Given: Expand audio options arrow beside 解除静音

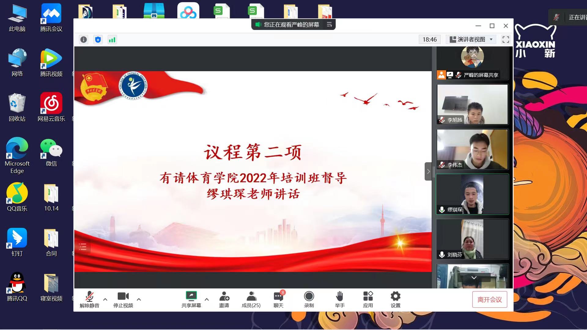Looking at the screenshot, I should point(105,299).
